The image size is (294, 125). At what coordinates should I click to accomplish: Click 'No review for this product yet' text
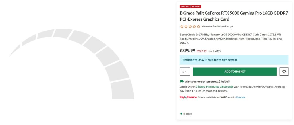click(x=218, y=27)
